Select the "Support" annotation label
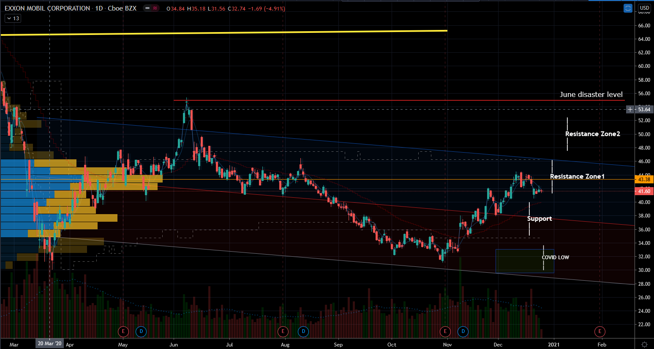 click(540, 219)
